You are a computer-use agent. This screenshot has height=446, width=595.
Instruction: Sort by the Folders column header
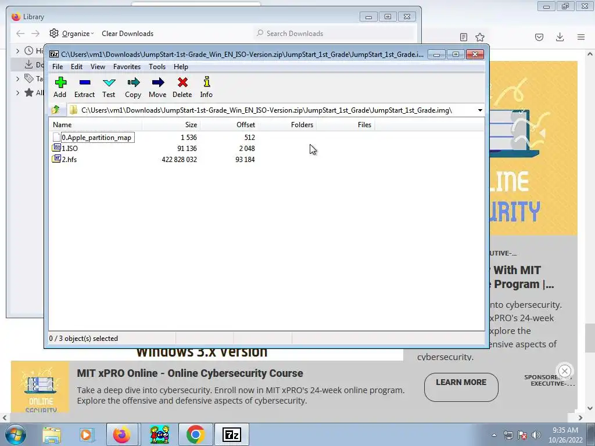pos(287,125)
